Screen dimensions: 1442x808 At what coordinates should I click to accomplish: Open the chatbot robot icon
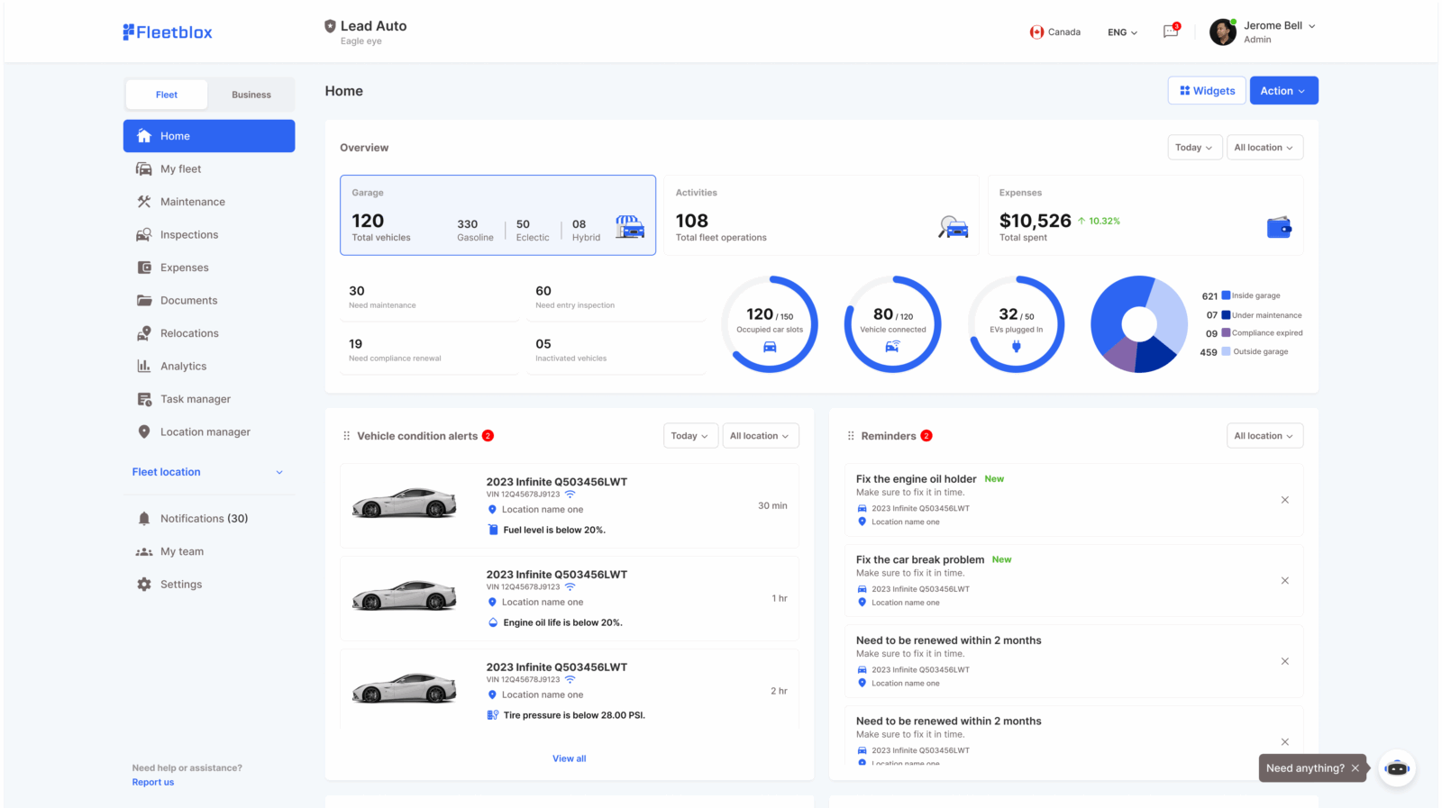(x=1397, y=768)
